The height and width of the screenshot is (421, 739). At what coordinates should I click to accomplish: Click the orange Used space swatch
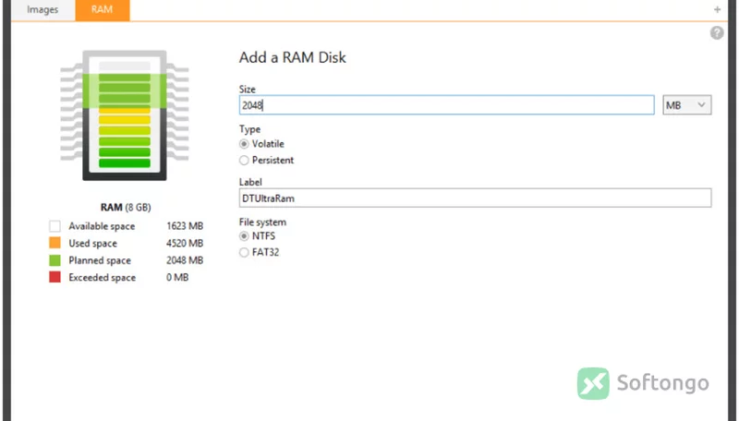coord(55,243)
